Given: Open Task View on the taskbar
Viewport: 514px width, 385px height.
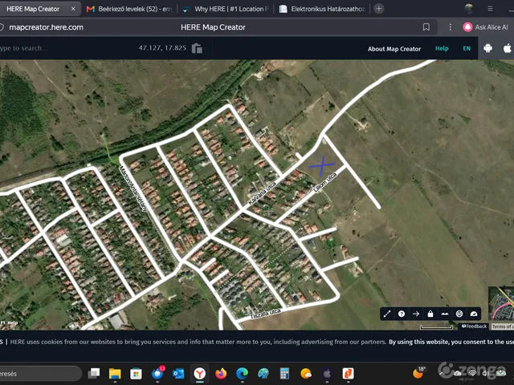Looking at the screenshot, I should point(94,374).
